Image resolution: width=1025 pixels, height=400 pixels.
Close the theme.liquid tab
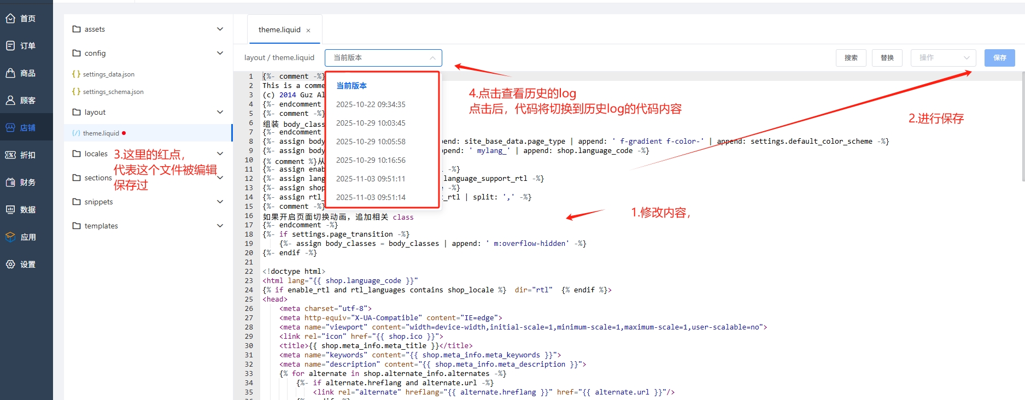pyautogui.click(x=308, y=31)
